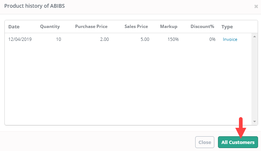Click the Type column header

point(227,27)
